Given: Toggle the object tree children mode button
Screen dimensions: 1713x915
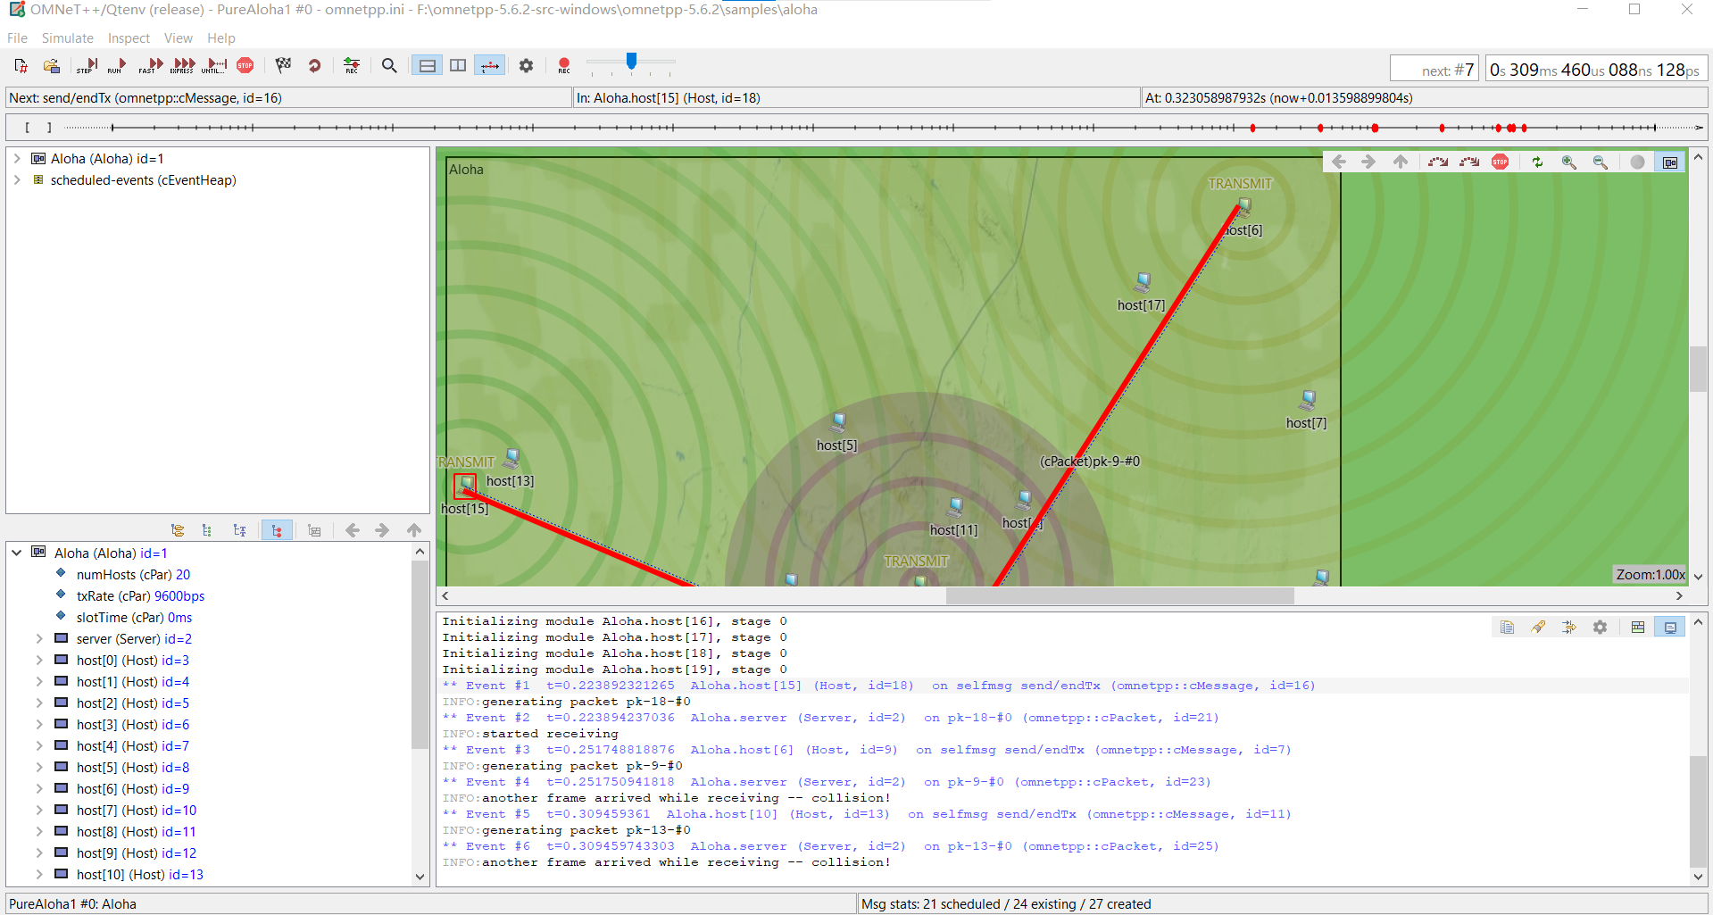Looking at the screenshot, I should 277,530.
